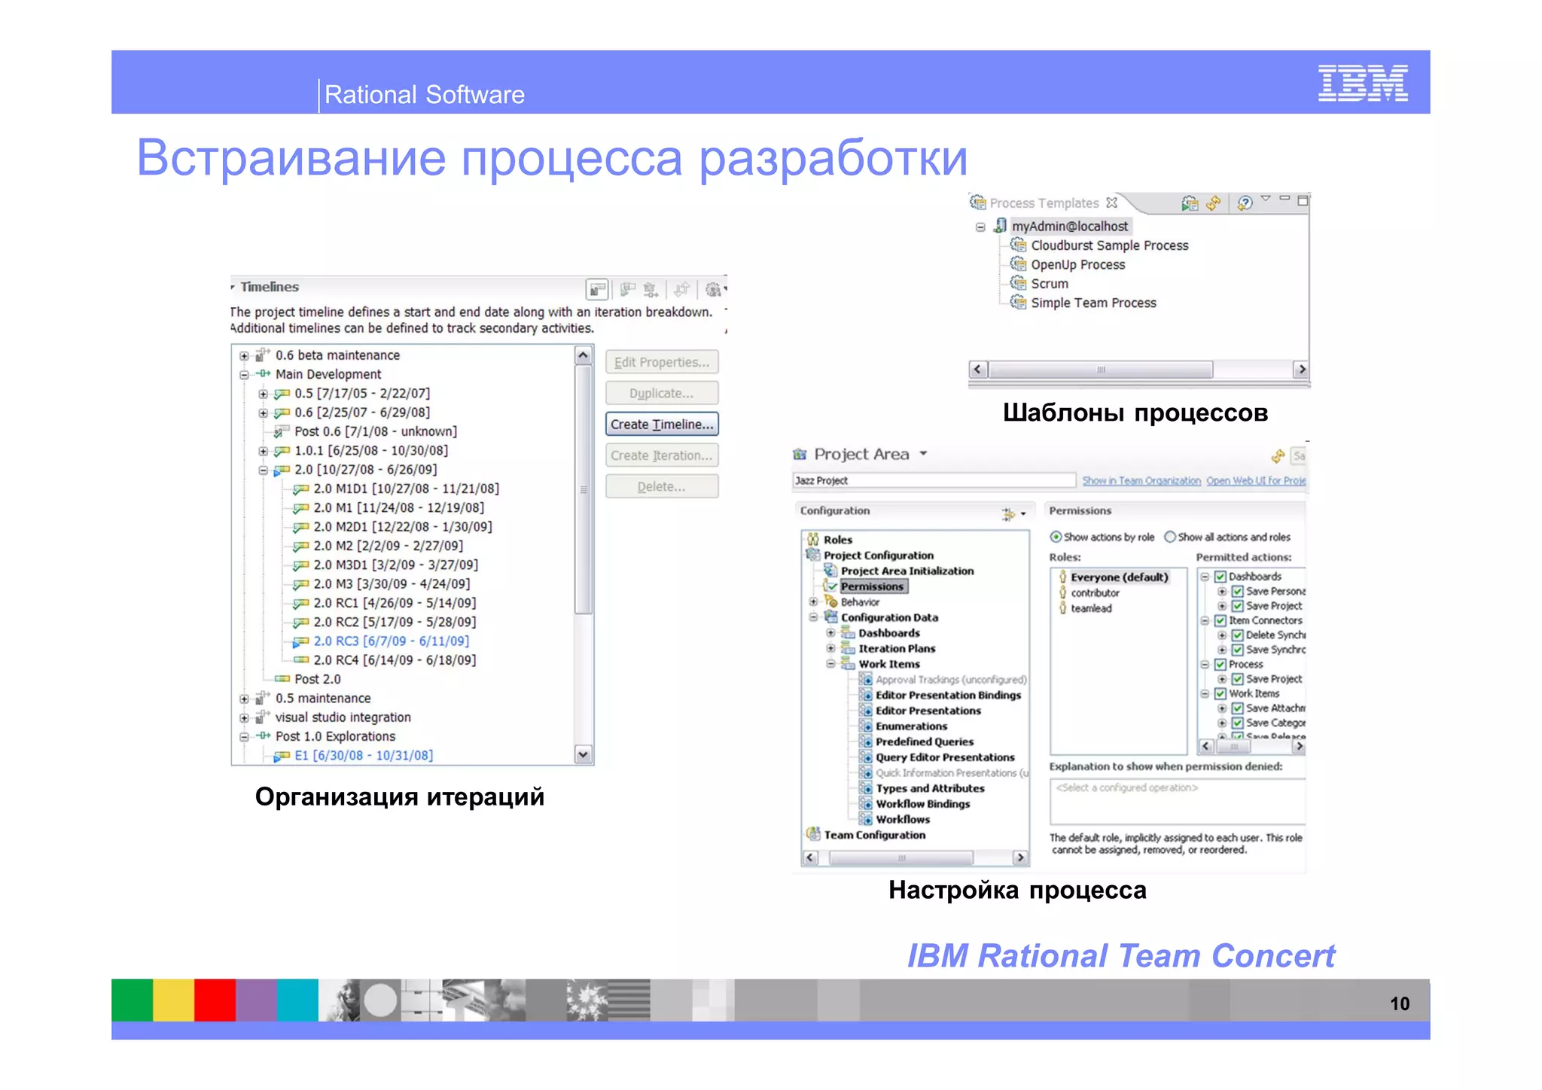Expand Behavior node in Configuration
Image resolution: width=1542 pixels, height=1090 pixels.
pos(813,601)
